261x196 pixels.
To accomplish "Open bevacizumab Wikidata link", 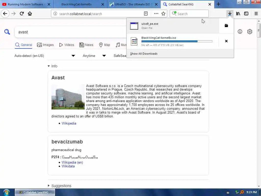I will (68, 166).
